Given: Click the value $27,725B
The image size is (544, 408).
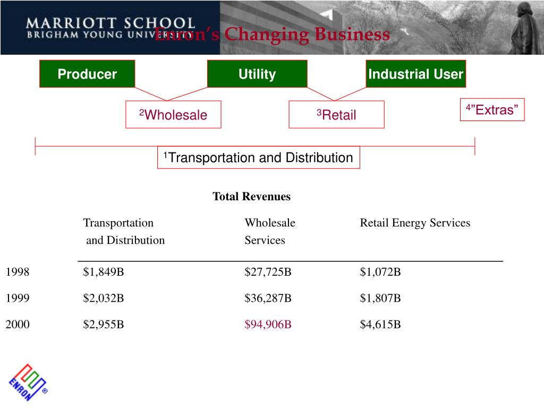Looking at the screenshot, I should click(268, 271).
